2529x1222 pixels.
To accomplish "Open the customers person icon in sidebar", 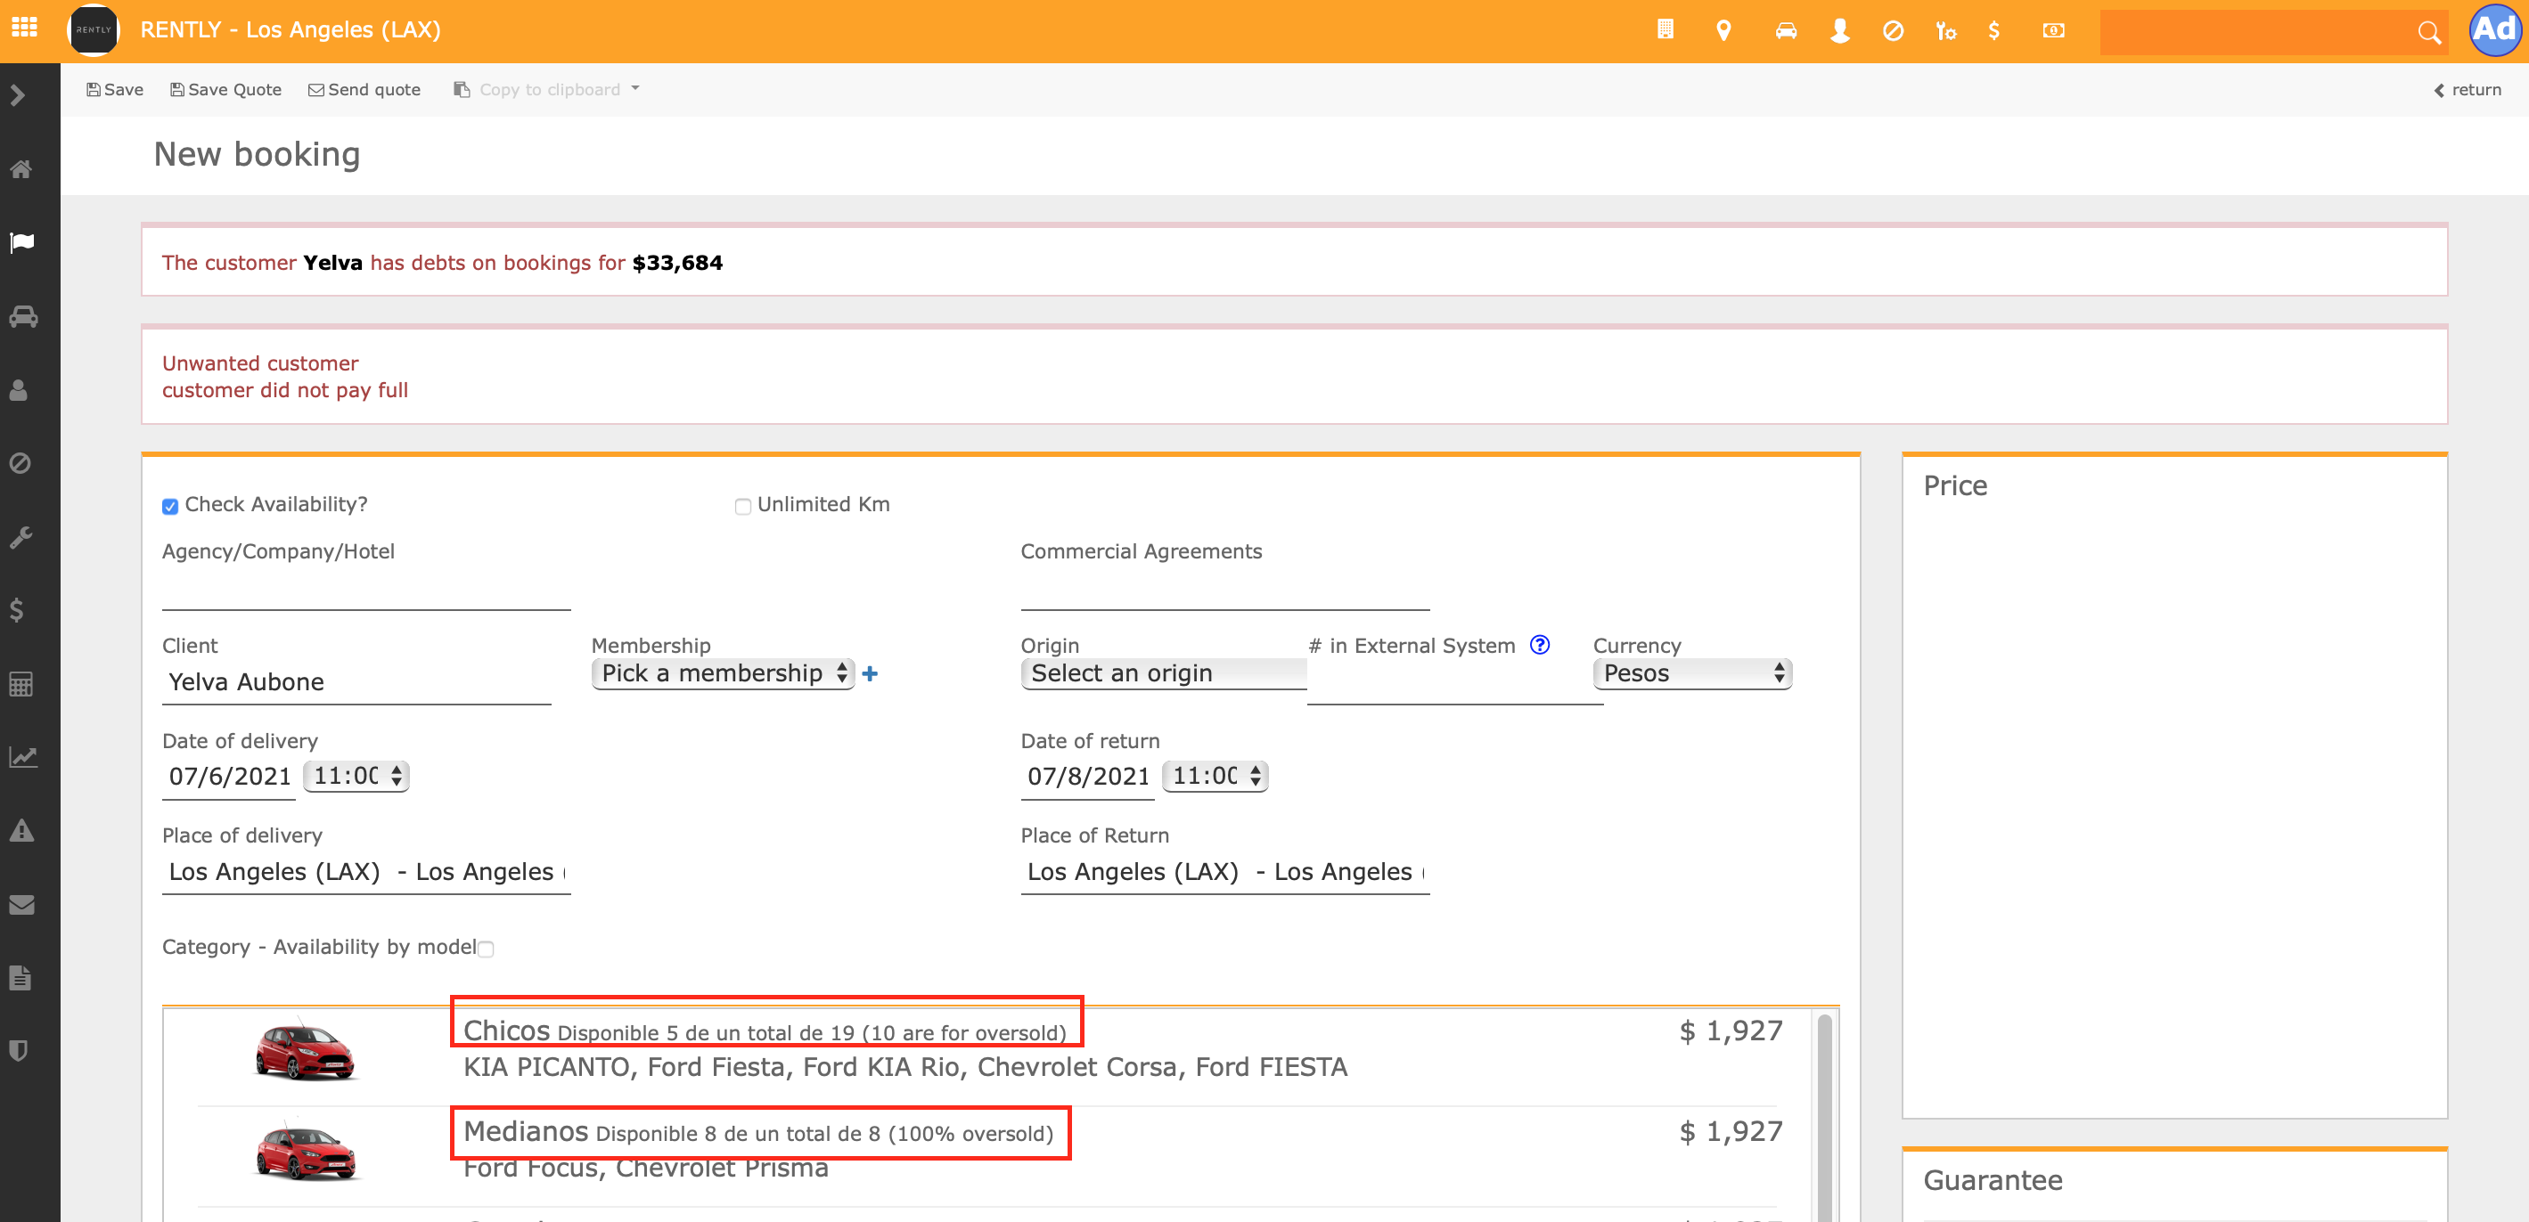I will (x=19, y=389).
